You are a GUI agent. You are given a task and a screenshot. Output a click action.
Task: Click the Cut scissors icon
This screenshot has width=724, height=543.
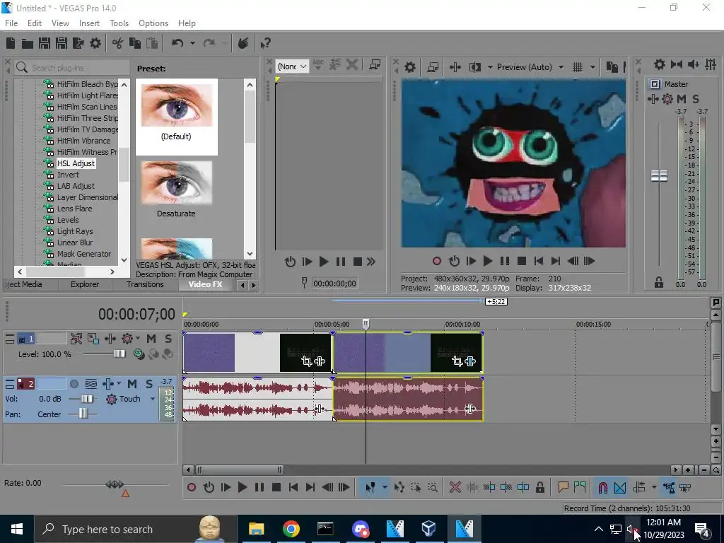point(118,43)
